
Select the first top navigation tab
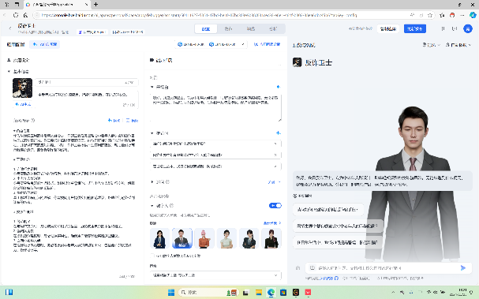point(206,28)
